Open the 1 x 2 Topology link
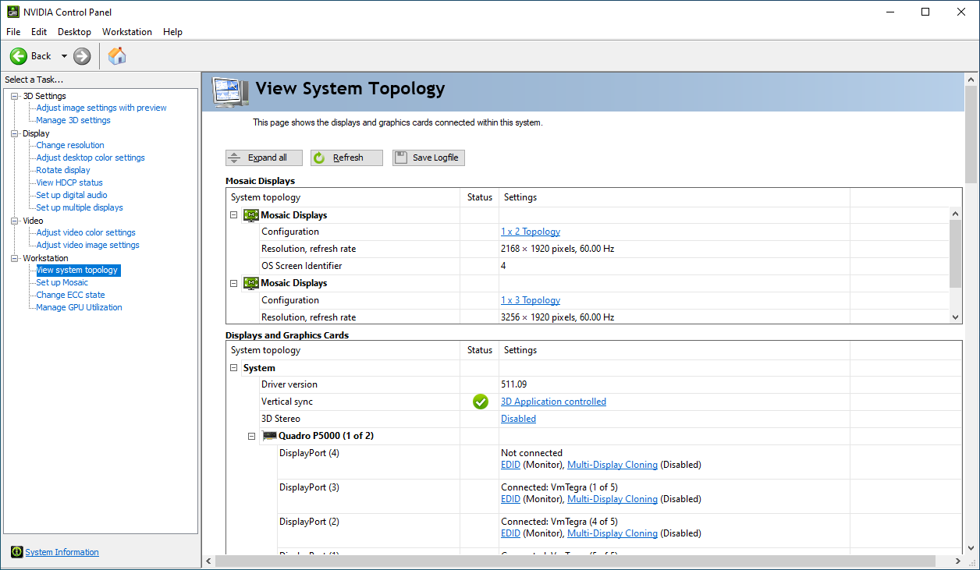Viewport: 980px width, 570px height. pos(530,231)
